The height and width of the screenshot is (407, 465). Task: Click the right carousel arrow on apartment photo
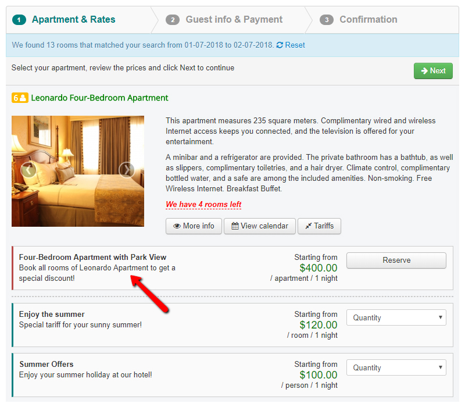click(127, 170)
